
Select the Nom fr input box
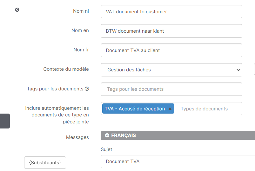[171, 50]
